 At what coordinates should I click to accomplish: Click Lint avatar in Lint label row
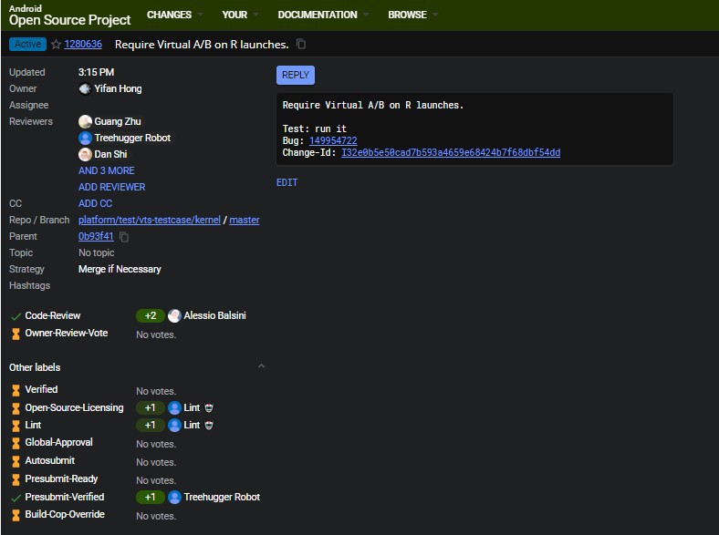[174, 425]
